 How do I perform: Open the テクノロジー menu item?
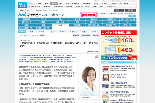[58, 6]
